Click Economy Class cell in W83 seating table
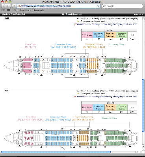 pyautogui.click(x=122, y=35)
